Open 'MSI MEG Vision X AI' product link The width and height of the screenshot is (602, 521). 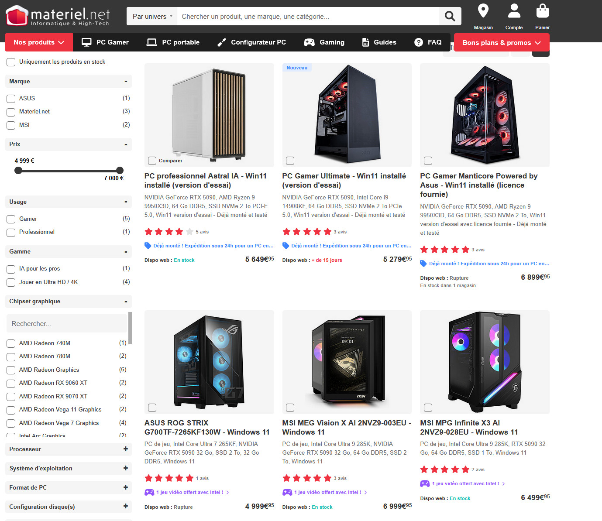[x=347, y=428]
